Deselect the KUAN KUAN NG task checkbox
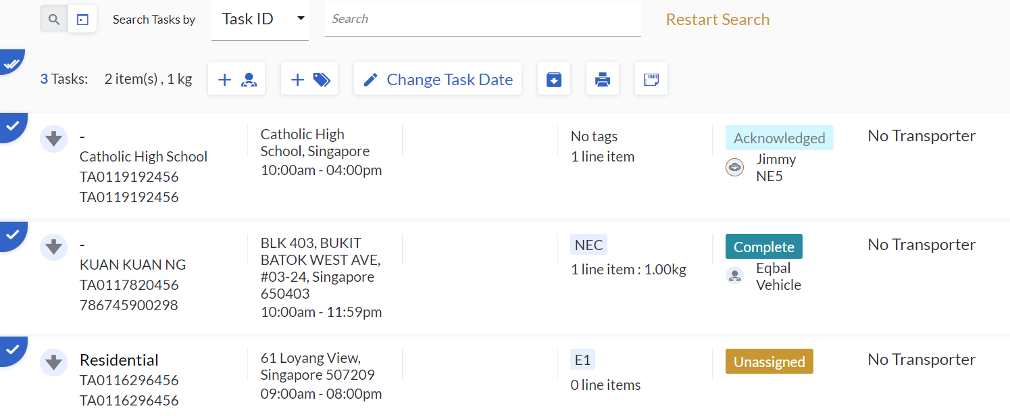The width and height of the screenshot is (1010, 419). (x=11, y=235)
